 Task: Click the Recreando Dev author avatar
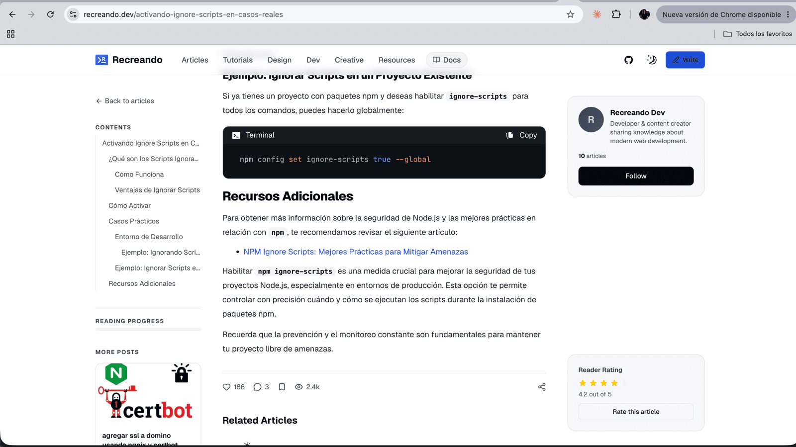591,119
